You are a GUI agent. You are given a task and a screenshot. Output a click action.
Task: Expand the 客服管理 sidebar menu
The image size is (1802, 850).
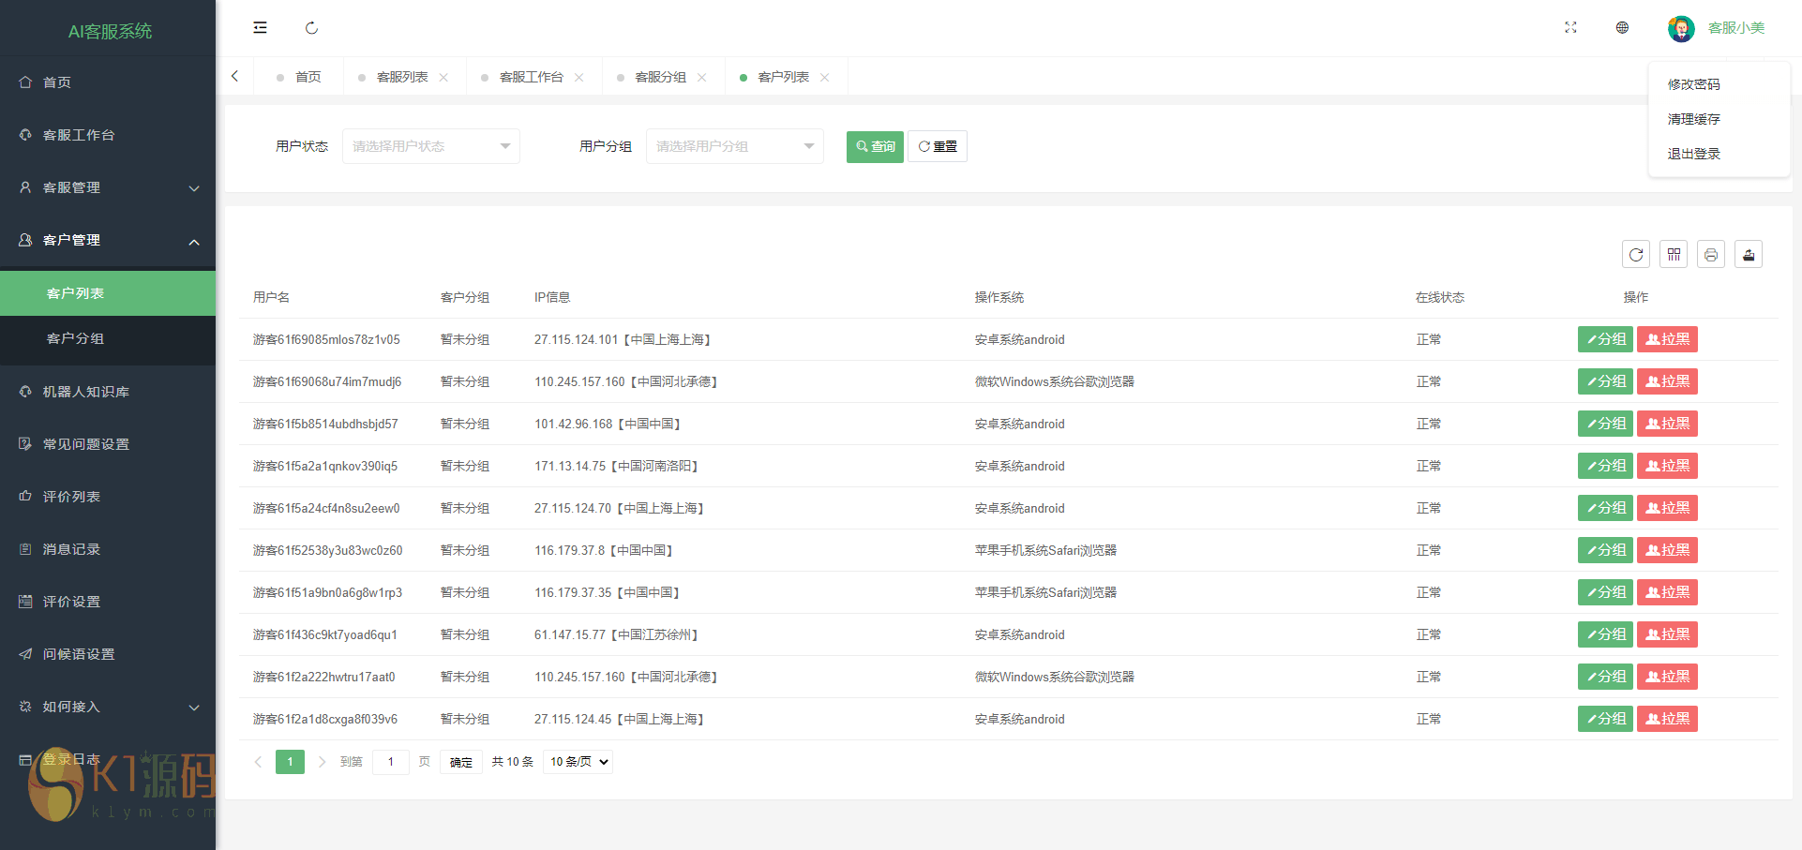click(x=108, y=187)
